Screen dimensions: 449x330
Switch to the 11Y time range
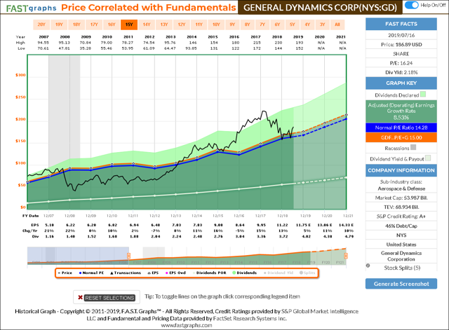199,25
